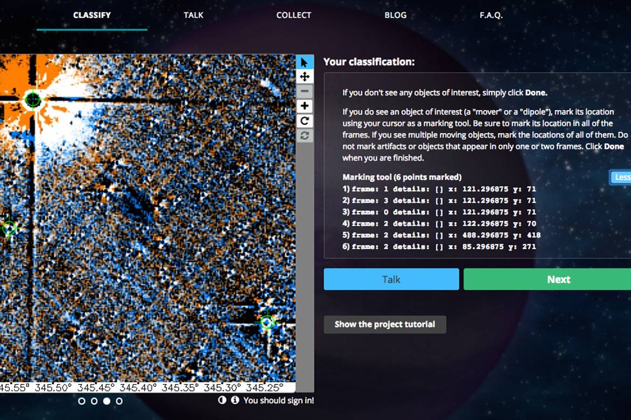Open the COLLECT tab
Screen dimensions: 631x420
coord(293,15)
